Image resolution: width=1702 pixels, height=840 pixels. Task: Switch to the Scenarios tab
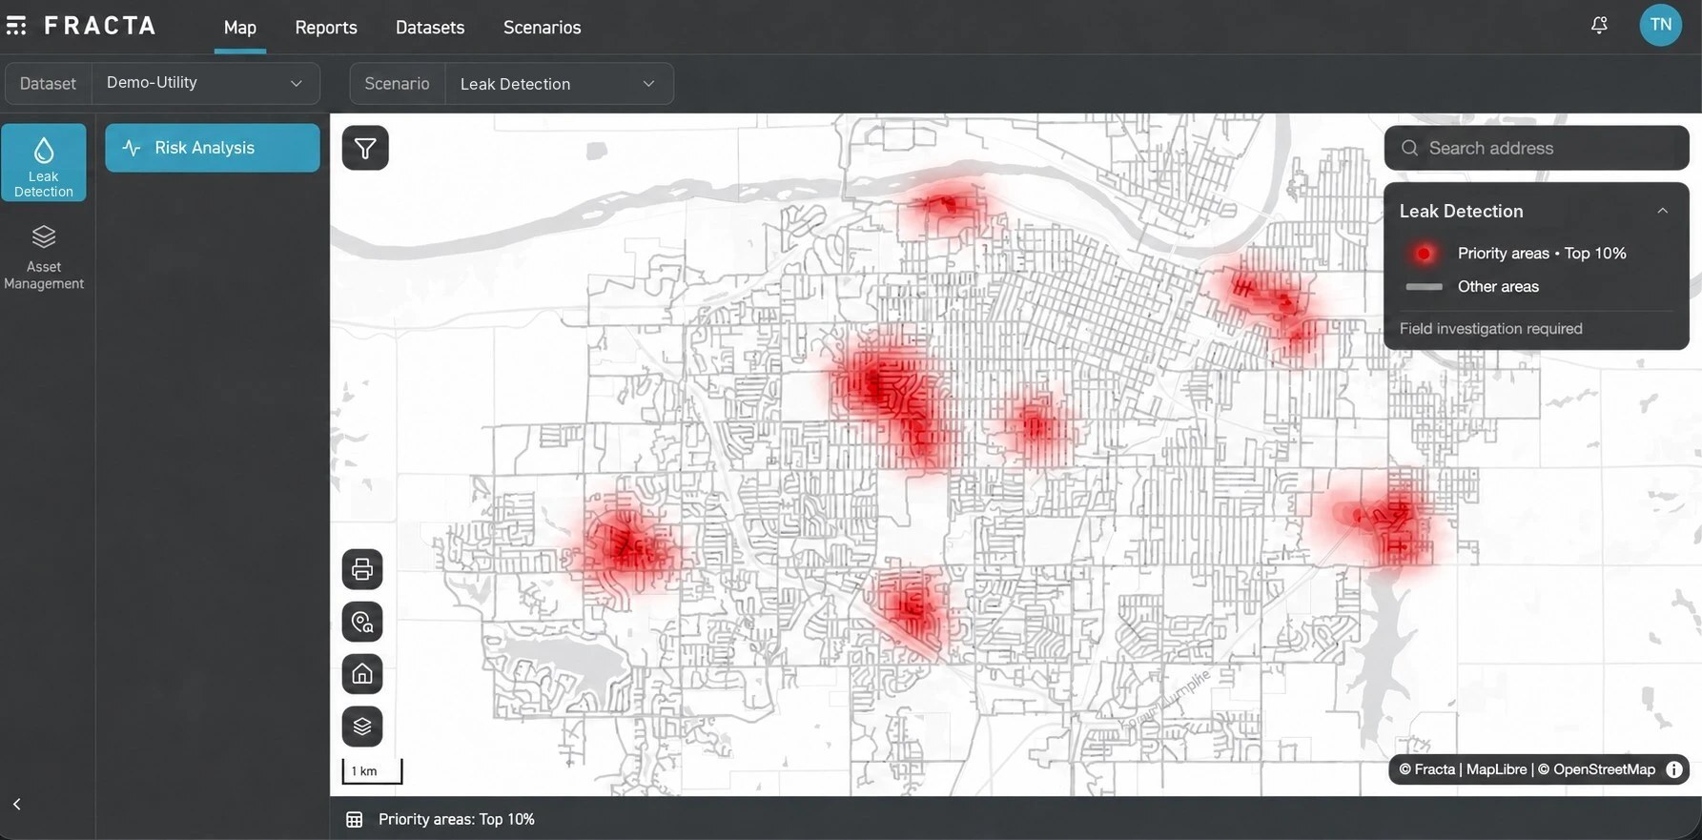(x=543, y=28)
